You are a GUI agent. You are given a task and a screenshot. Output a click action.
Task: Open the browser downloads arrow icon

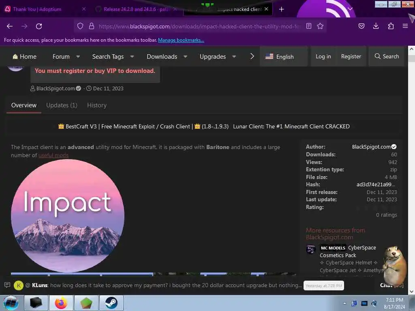point(376,26)
